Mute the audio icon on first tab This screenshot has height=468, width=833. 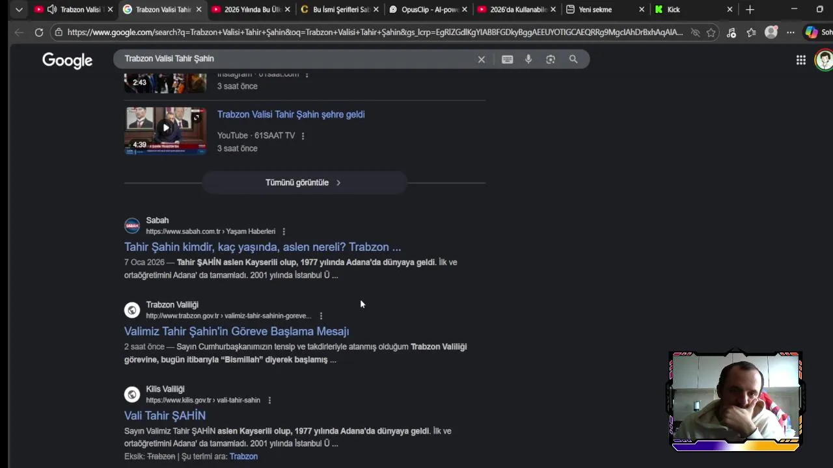coord(52,10)
